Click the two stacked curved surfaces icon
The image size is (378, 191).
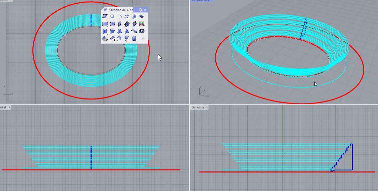[x=127, y=16]
